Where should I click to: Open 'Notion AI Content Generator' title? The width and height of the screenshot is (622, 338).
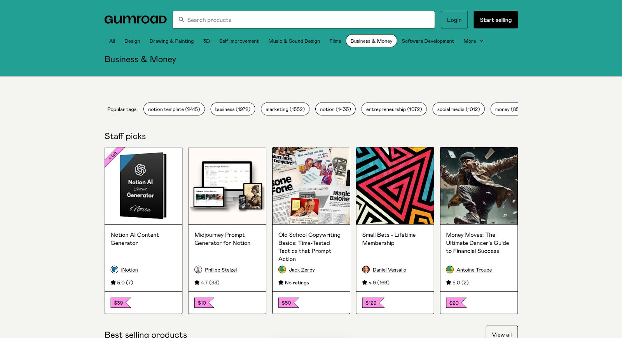tap(135, 239)
